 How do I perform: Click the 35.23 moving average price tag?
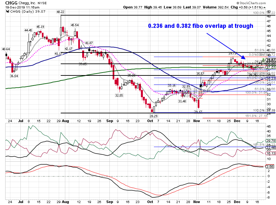[x=271, y=78]
